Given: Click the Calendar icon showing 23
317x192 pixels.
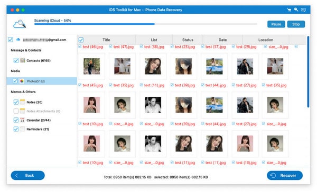Looking at the screenshot, I should click(22, 120).
